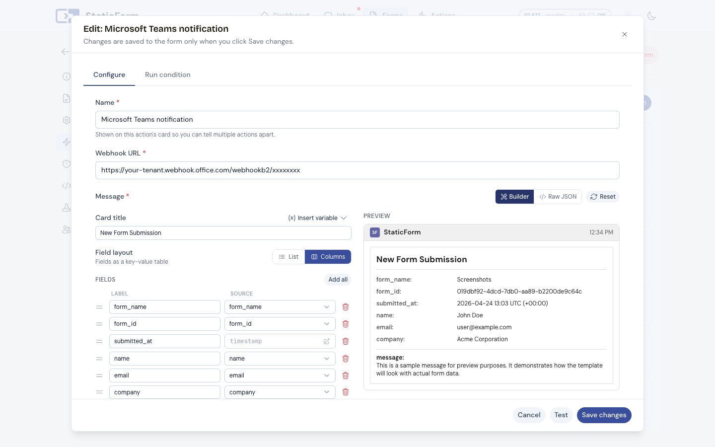
Task: Open source dropdown for email row
Action: coord(280,375)
